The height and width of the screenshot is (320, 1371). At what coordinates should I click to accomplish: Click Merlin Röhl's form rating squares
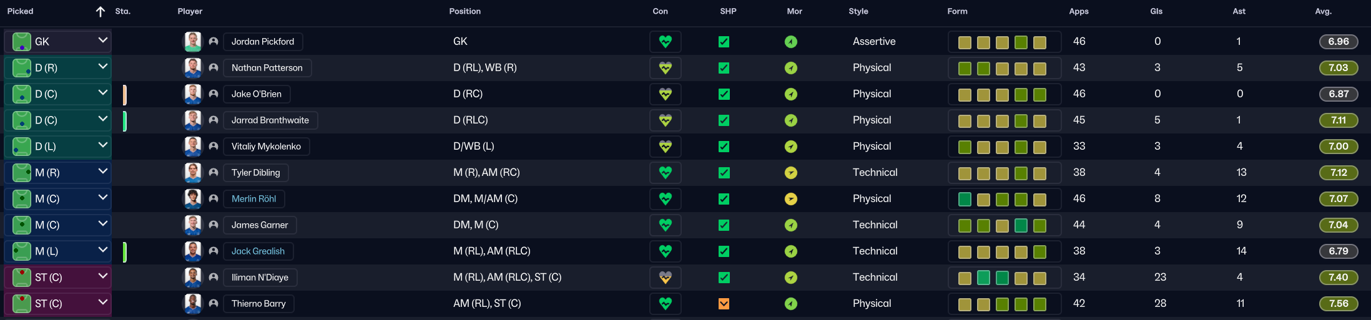click(1004, 199)
